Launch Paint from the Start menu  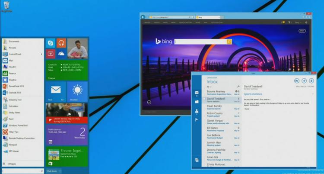(x=23, y=119)
